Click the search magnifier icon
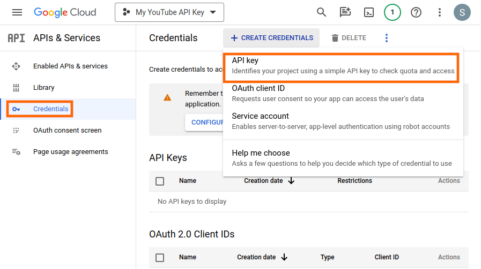481x269 pixels. click(321, 12)
